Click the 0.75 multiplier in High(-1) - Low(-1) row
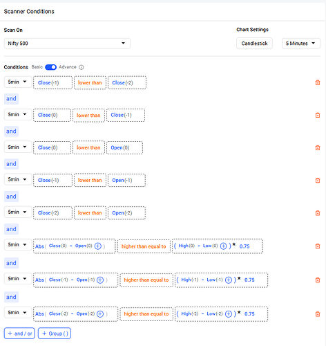This screenshot has height=346, width=326. (x=249, y=280)
